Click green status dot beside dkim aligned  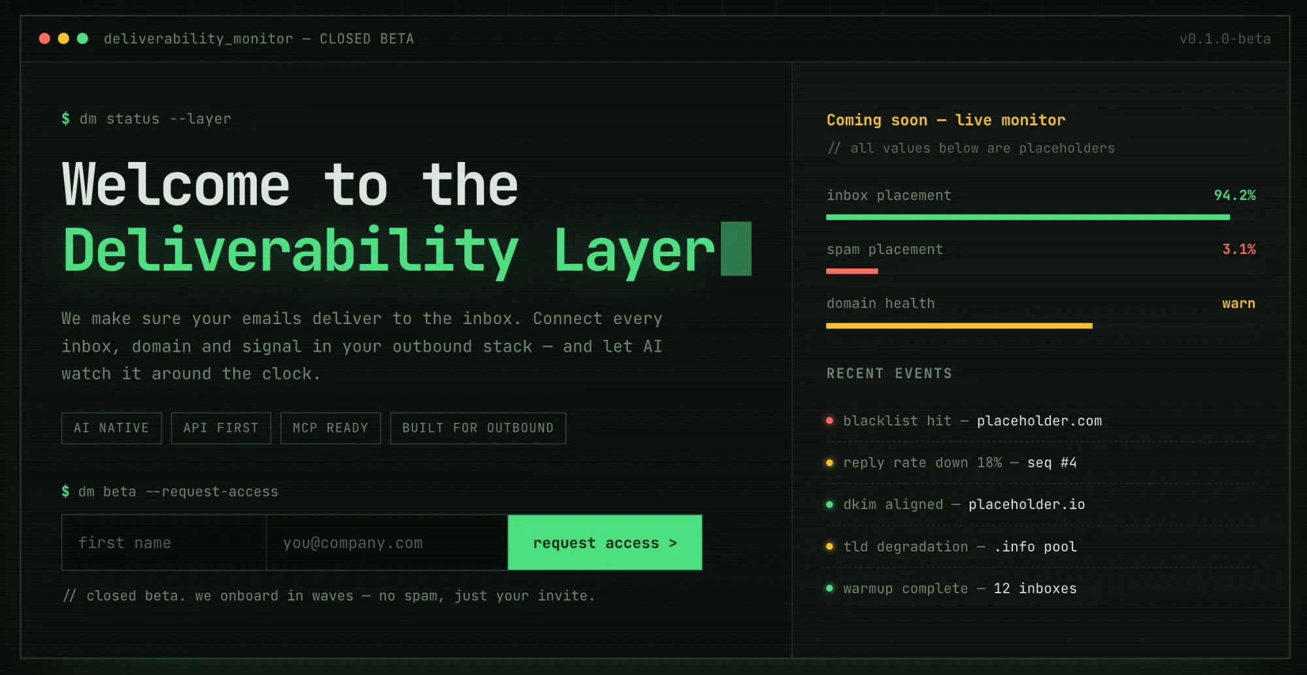click(x=829, y=504)
